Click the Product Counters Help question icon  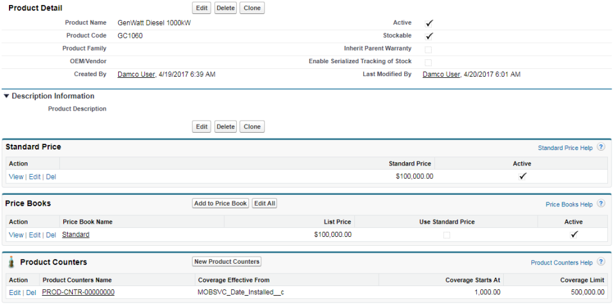(601, 262)
